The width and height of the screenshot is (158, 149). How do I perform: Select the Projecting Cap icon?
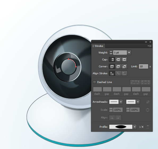[x=124, y=59]
